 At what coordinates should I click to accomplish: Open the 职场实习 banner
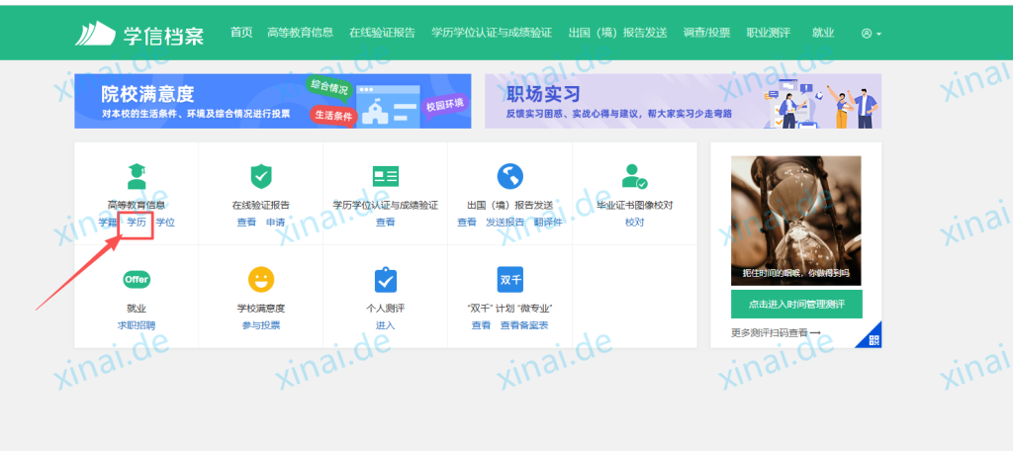(x=683, y=101)
